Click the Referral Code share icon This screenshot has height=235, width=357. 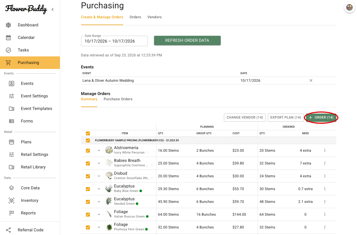[8, 230]
